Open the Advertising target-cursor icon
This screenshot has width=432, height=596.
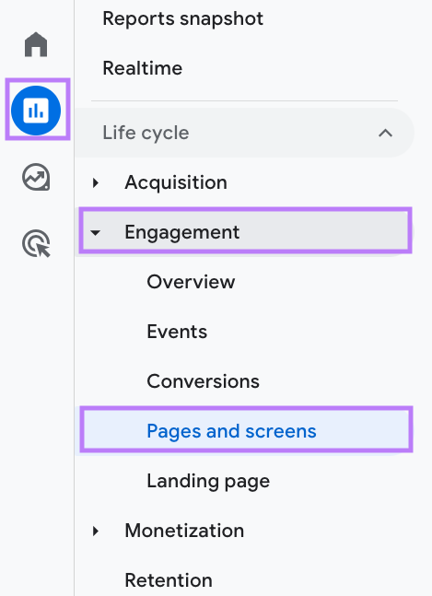pyautogui.click(x=36, y=243)
